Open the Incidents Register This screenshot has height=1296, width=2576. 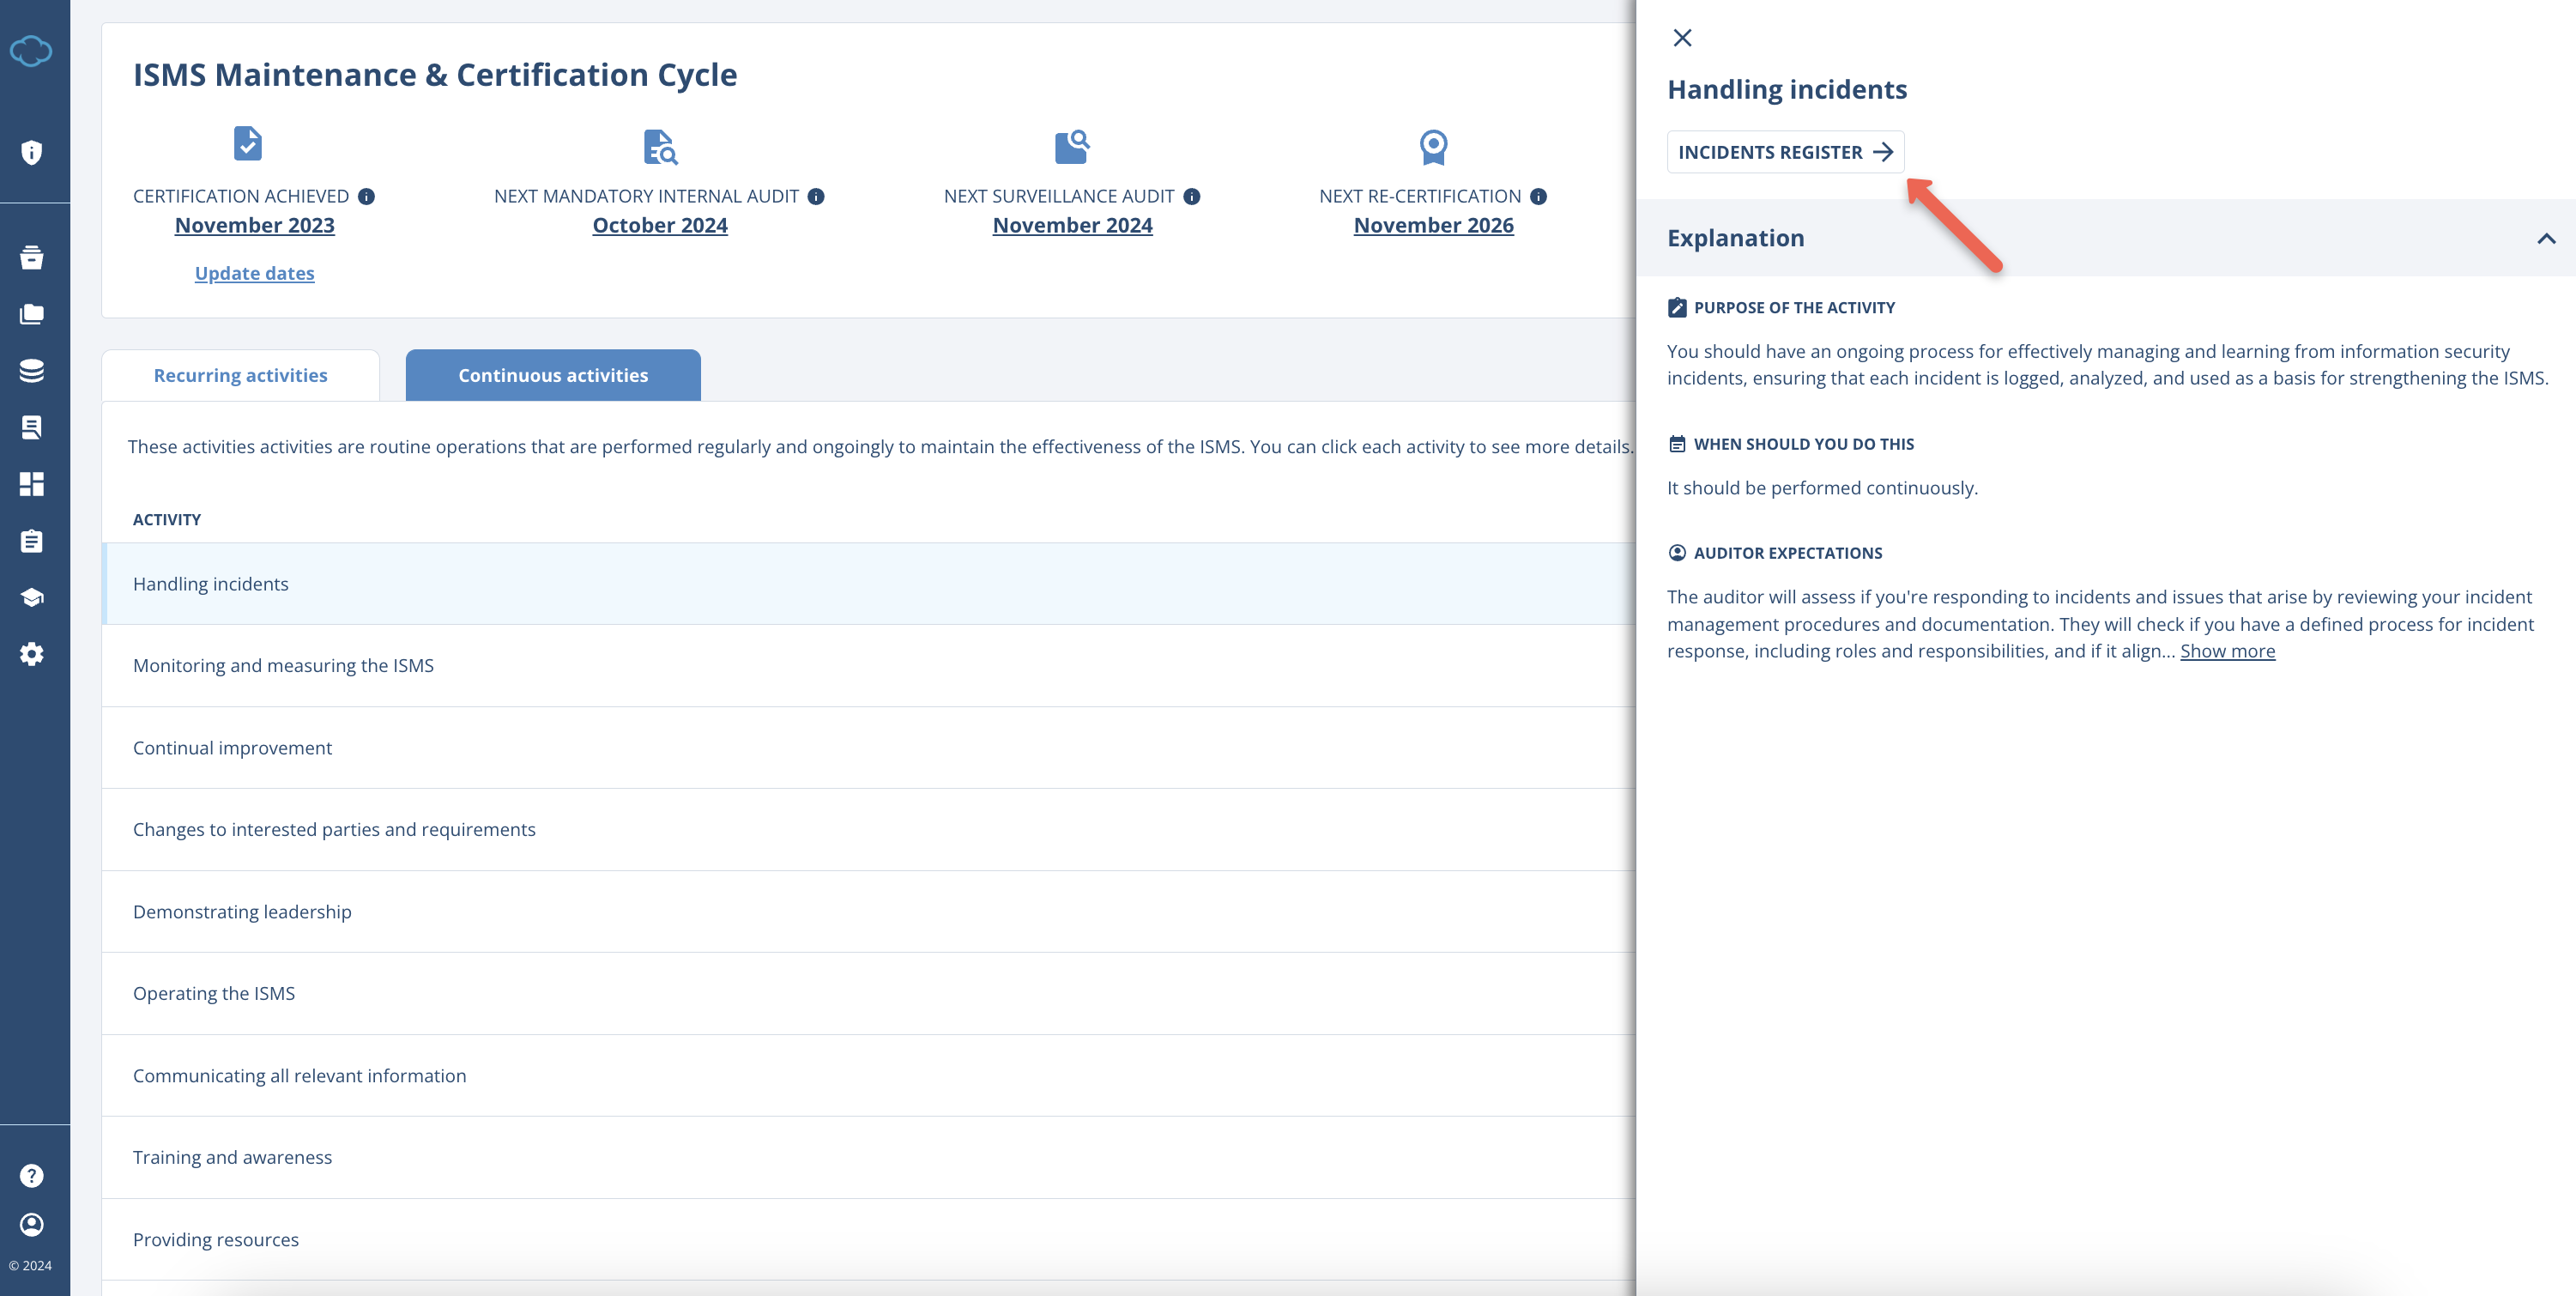(1786, 152)
